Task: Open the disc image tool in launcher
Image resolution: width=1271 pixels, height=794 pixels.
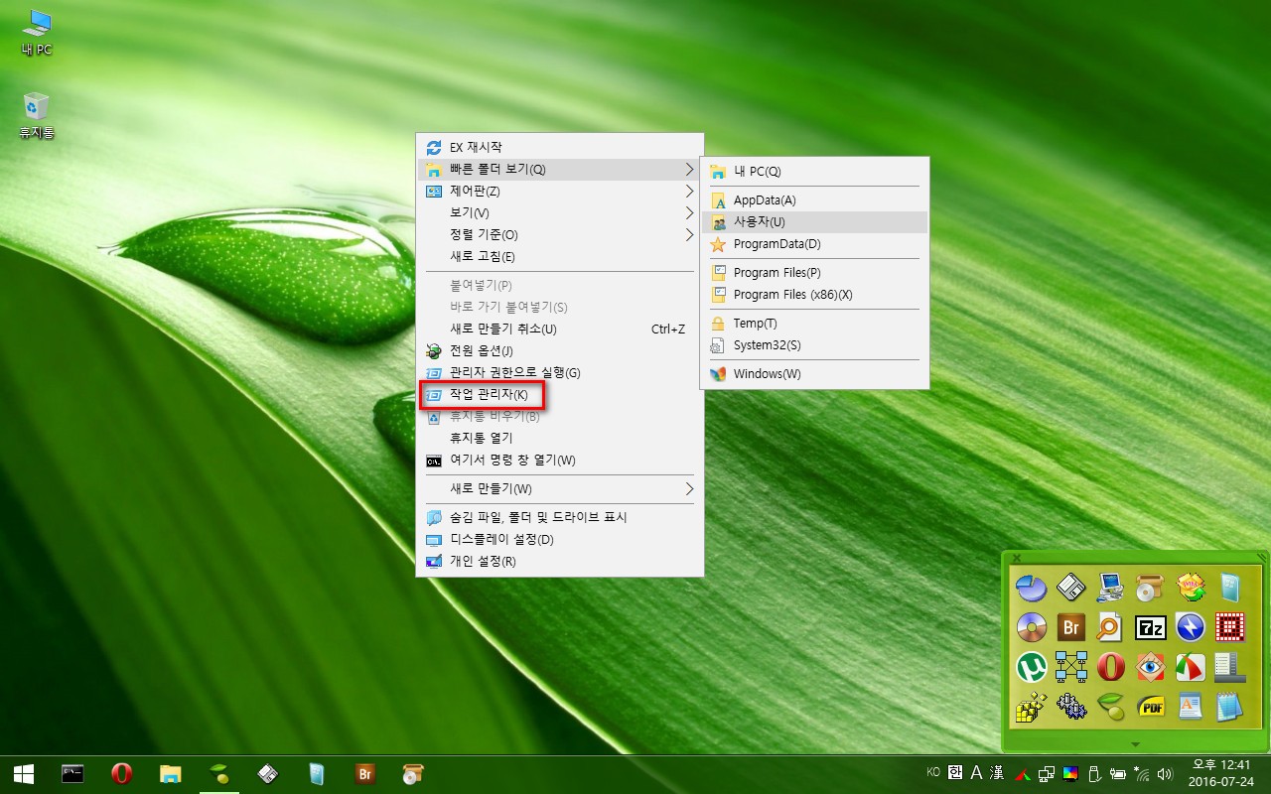Action: tap(1031, 627)
